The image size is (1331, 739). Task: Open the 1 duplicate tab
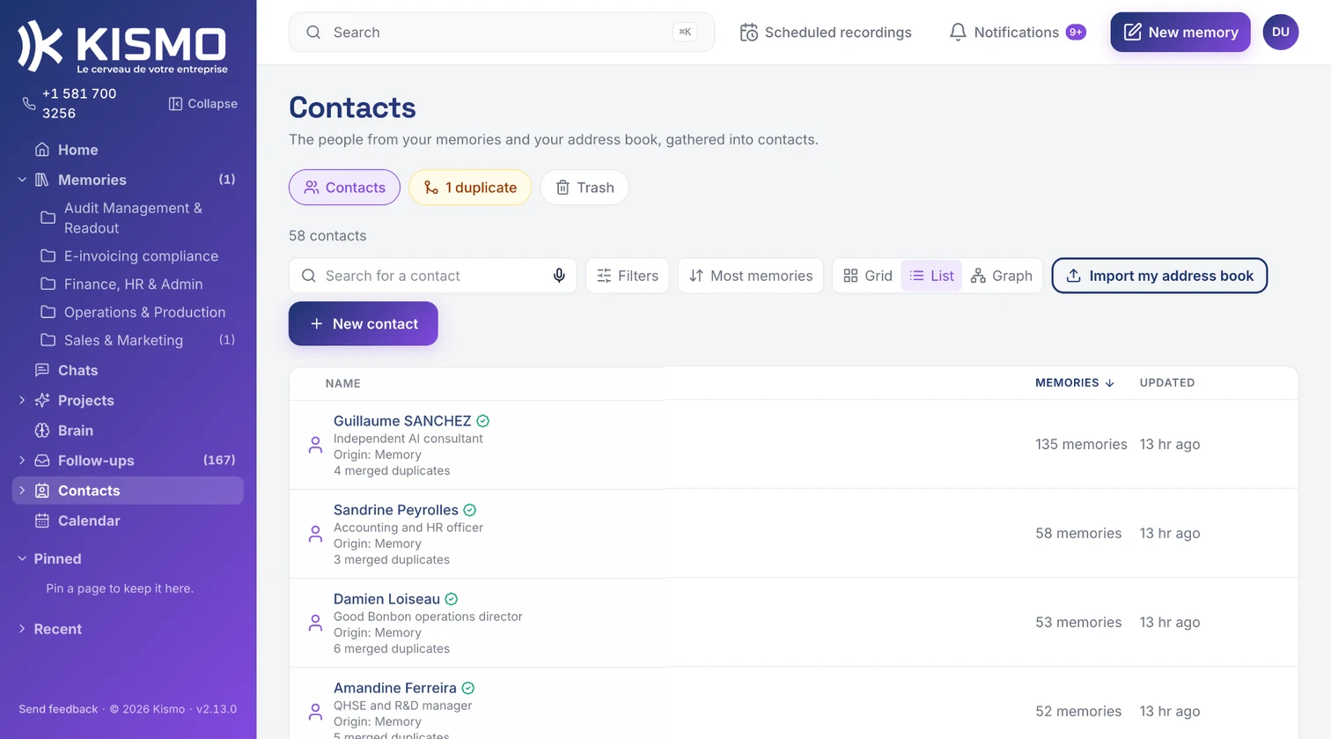(x=470, y=188)
